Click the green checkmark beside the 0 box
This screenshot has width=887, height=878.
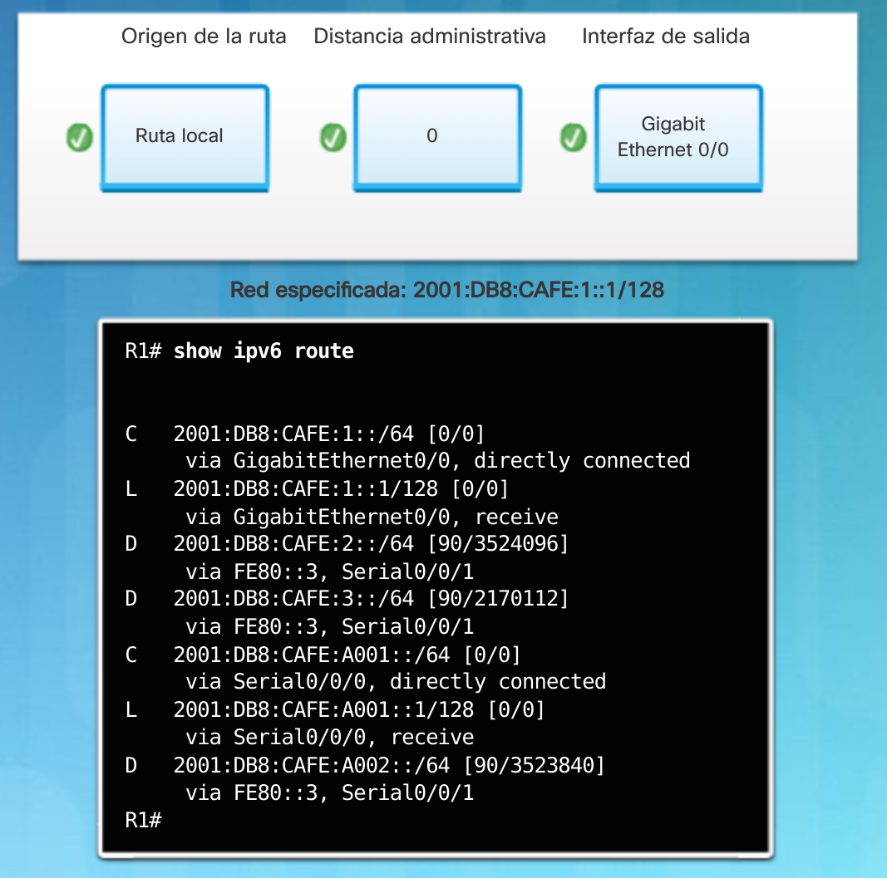pos(333,137)
